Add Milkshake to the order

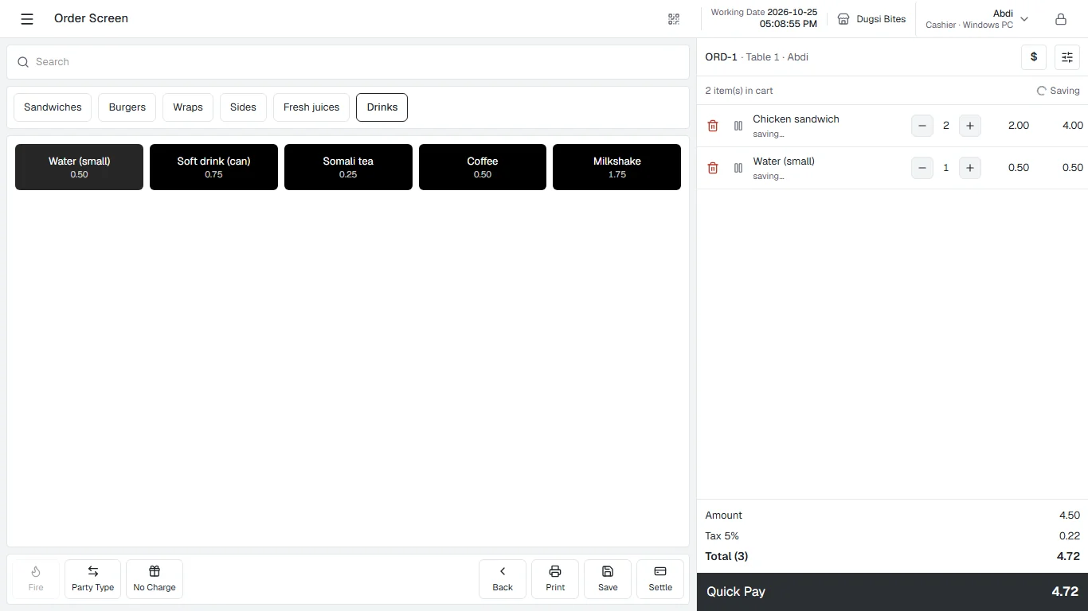[x=616, y=167]
